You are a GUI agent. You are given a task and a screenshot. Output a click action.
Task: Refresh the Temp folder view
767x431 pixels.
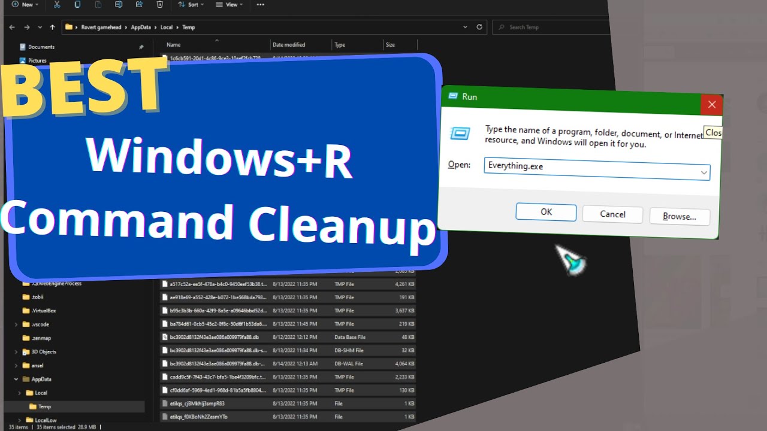click(x=479, y=27)
